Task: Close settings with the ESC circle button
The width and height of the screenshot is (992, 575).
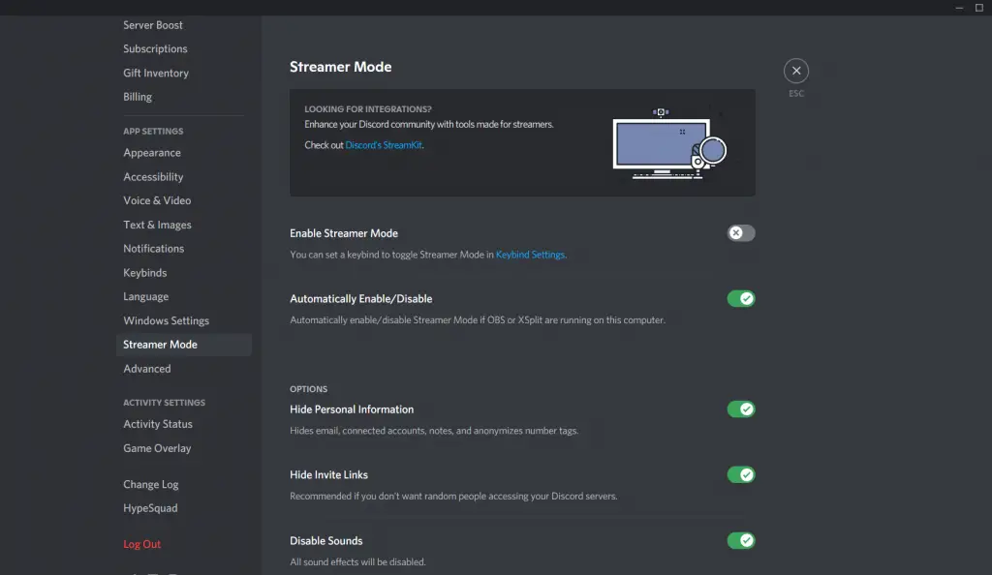Action: (x=795, y=71)
